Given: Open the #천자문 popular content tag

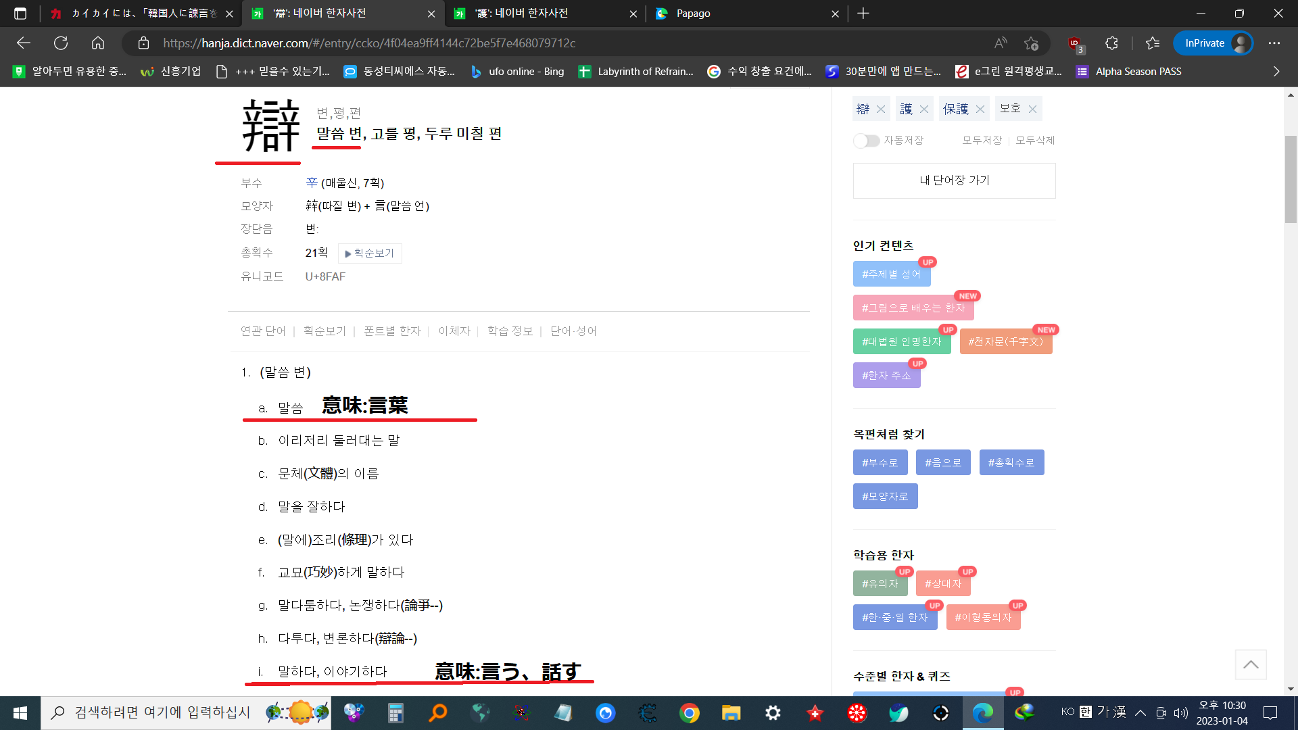Looking at the screenshot, I should click(x=1005, y=342).
